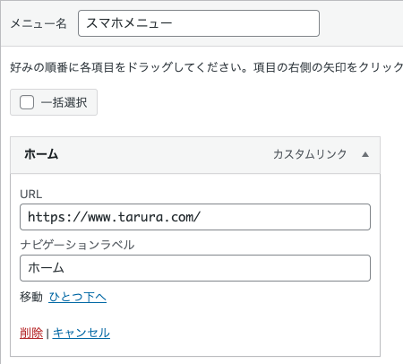This screenshot has height=364, width=403.
Task: Click the ナビゲーションラベル input containing ホーム
Action: pos(195,268)
